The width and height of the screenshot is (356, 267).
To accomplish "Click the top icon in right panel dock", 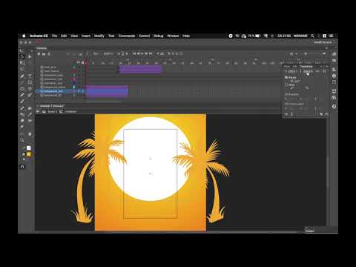I will click(334, 54).
